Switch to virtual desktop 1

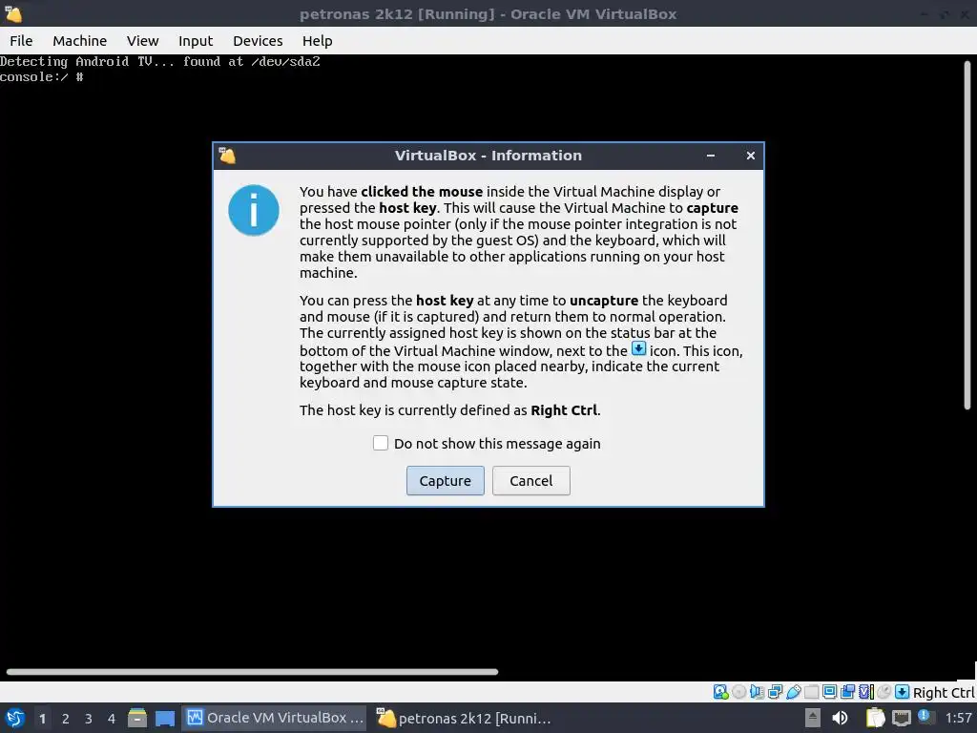42,718
